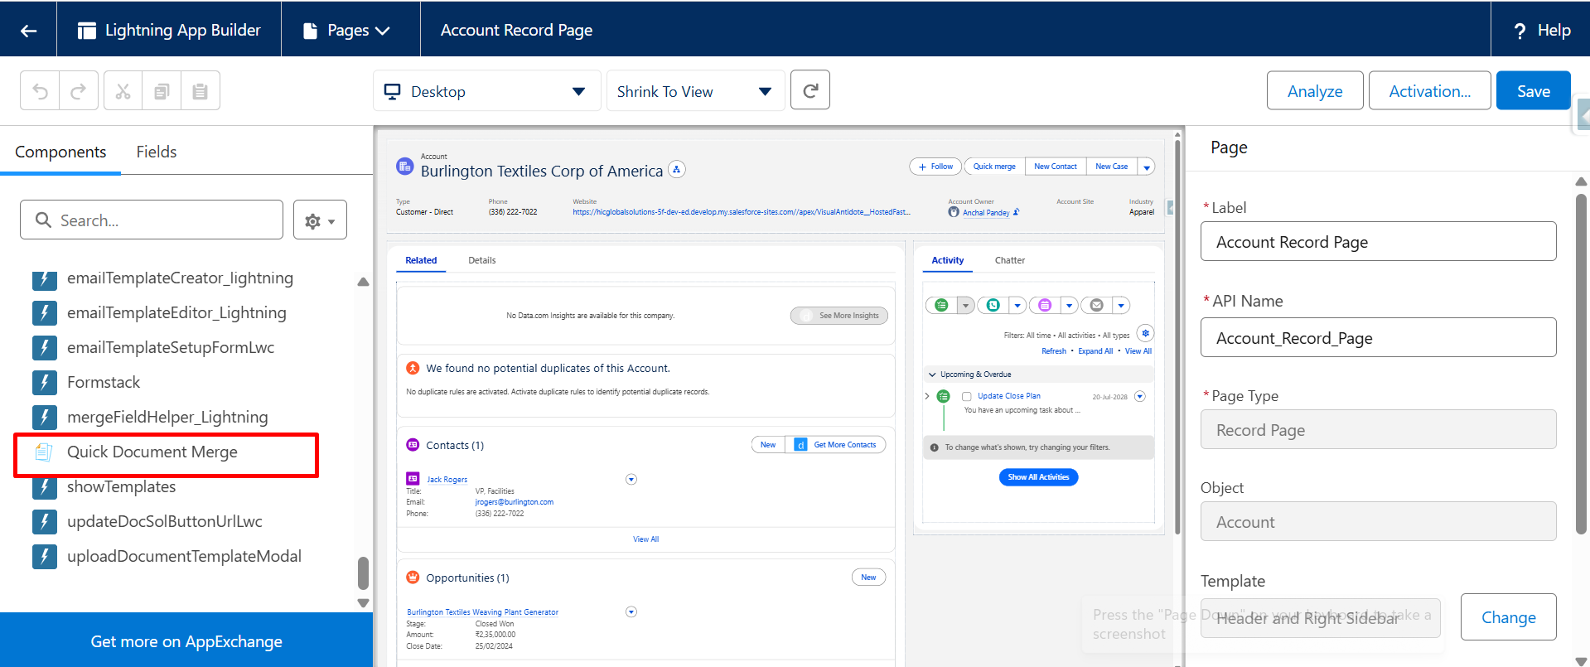Select the Related tab
The width and height of the screenshot is (1590, 667).
tap(421, 260)
